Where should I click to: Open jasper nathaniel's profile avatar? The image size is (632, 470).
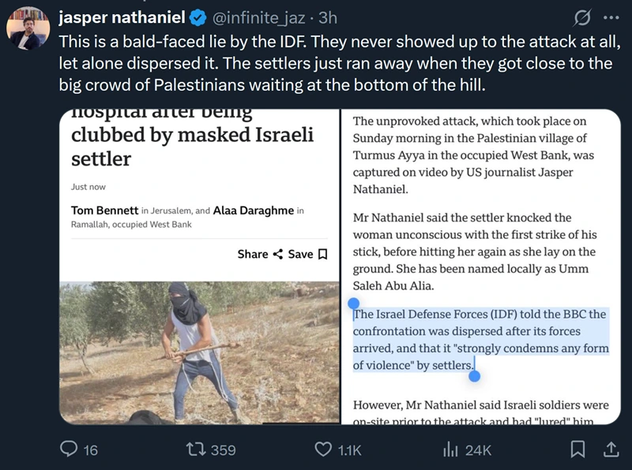point(27,28)
